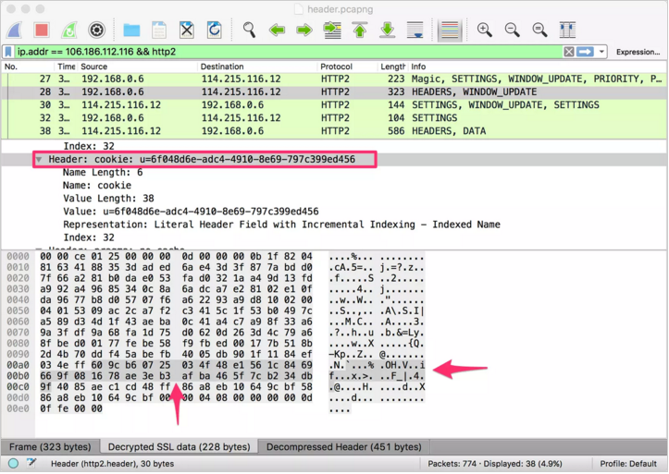
Task: Sort packets by Time column
Action: tap(66, 67)
